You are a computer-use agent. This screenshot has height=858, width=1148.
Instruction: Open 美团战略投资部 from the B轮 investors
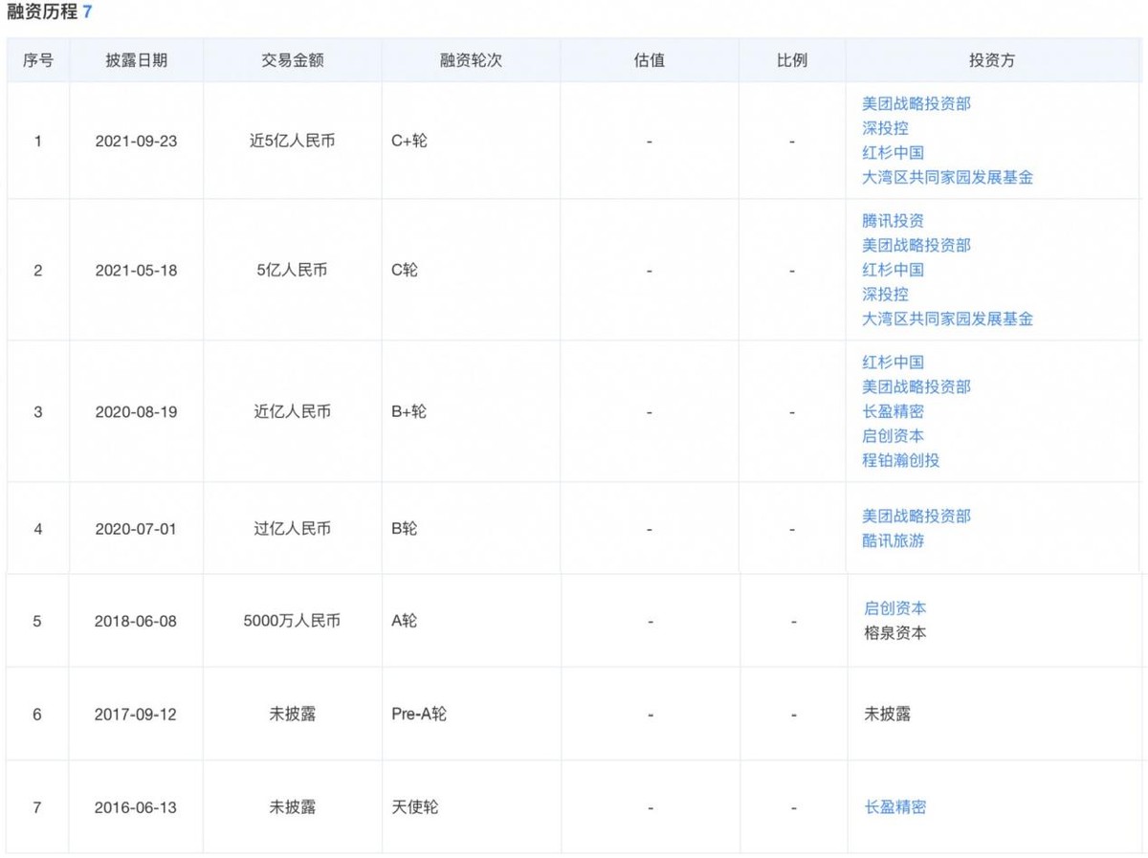916,515
